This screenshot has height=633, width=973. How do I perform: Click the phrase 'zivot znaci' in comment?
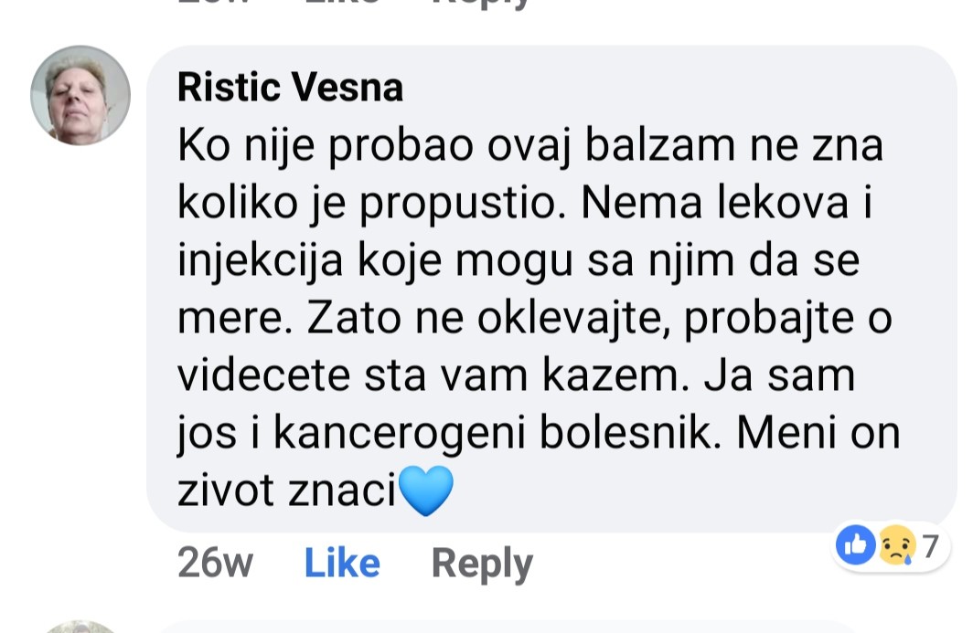287,491
